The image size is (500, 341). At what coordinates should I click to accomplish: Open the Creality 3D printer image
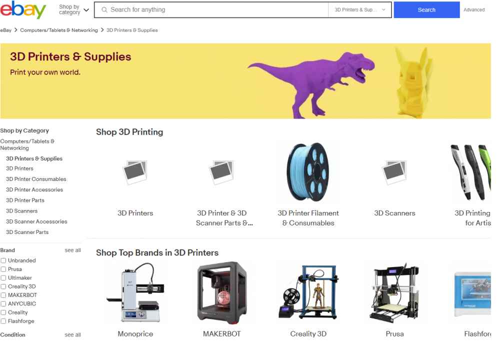pyautogui.click(x=308, y=291)
